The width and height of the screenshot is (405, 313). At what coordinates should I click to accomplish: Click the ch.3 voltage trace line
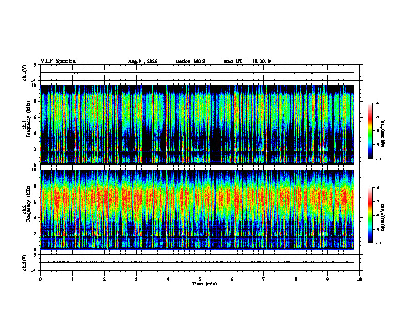pos(197,262)
